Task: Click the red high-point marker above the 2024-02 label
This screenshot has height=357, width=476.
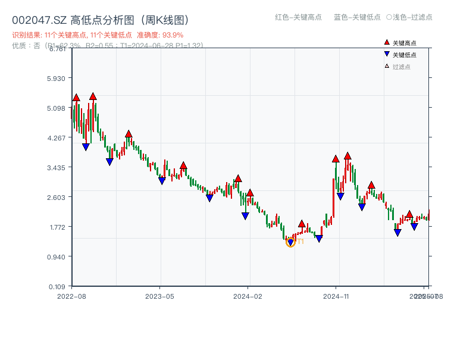Action: (250, 193)
